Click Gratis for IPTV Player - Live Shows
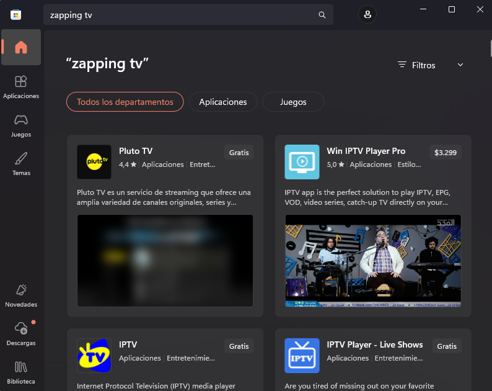 pyautogui.click(x=447, y=346)
